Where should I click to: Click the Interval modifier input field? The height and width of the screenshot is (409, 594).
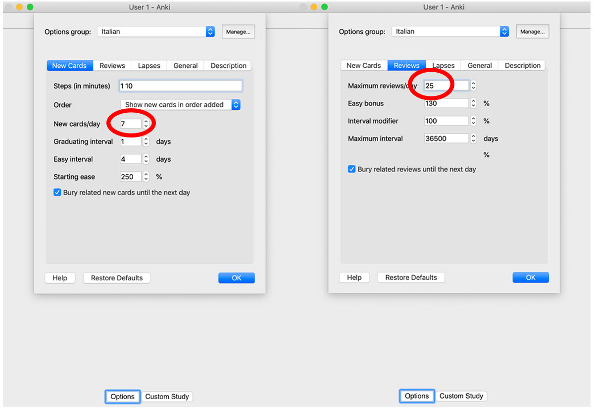click(446, 121)
